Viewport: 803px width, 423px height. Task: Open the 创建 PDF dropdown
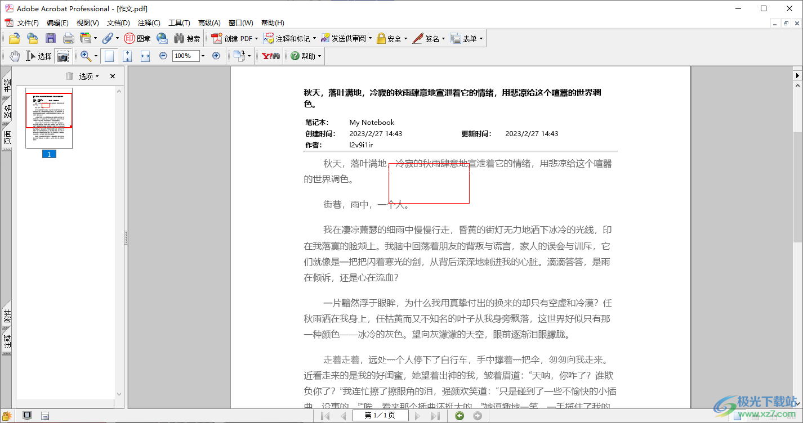pyautogui.click(x=235, y=38)
